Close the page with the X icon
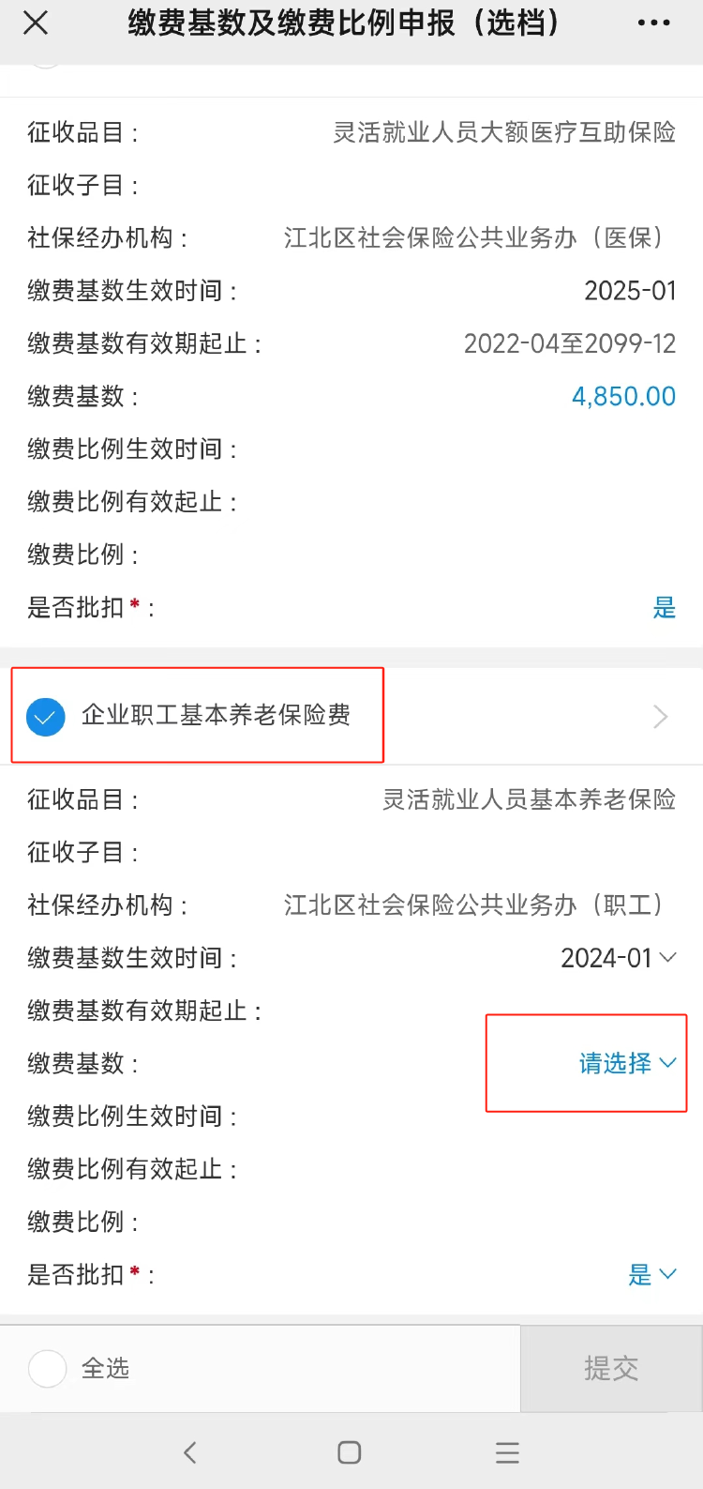Screen dimensions: 703x1489 point(36,23)
